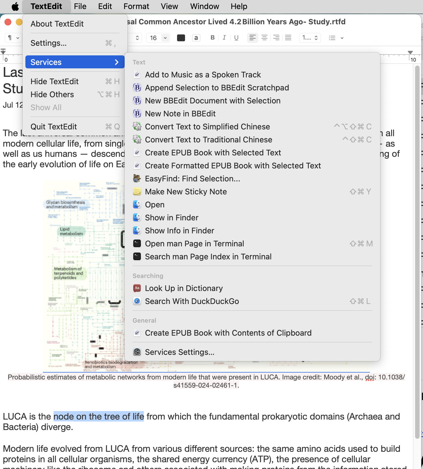The width and height of the screenshot is (423, 469).
Task: Choose Quit TextEdit
Action: pos(75,127)
